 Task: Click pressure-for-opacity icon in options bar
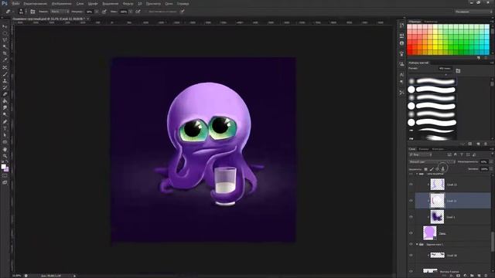104,12
